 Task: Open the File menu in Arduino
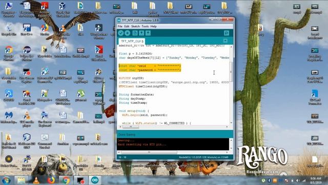(120, 26)
